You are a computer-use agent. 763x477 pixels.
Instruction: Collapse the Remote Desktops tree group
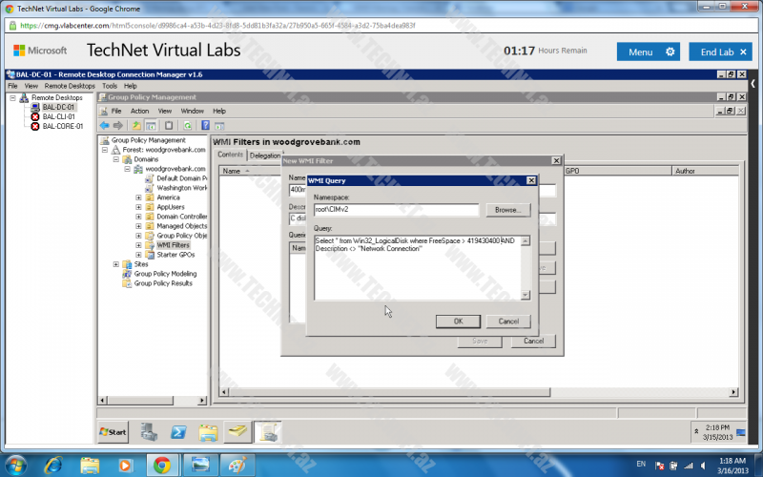point(13,97)
